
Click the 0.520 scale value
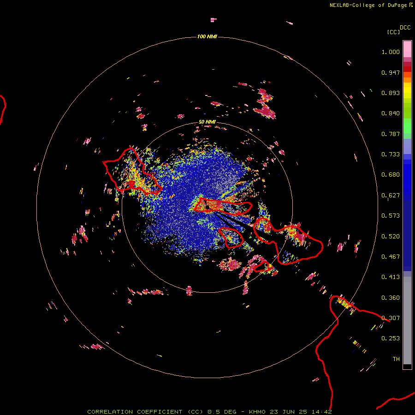(391, 237)
